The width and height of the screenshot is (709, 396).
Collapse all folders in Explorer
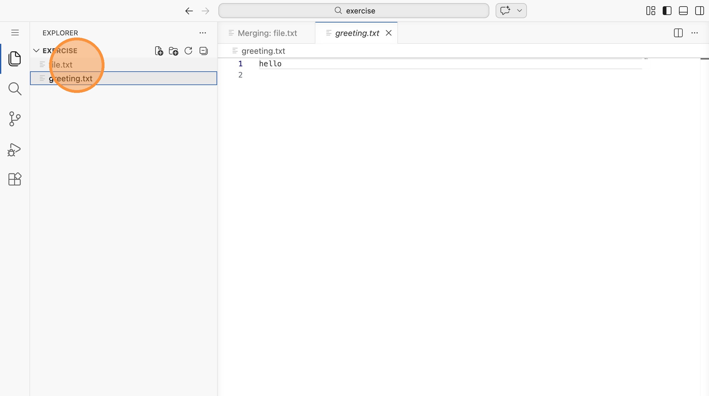coord(203,51)
